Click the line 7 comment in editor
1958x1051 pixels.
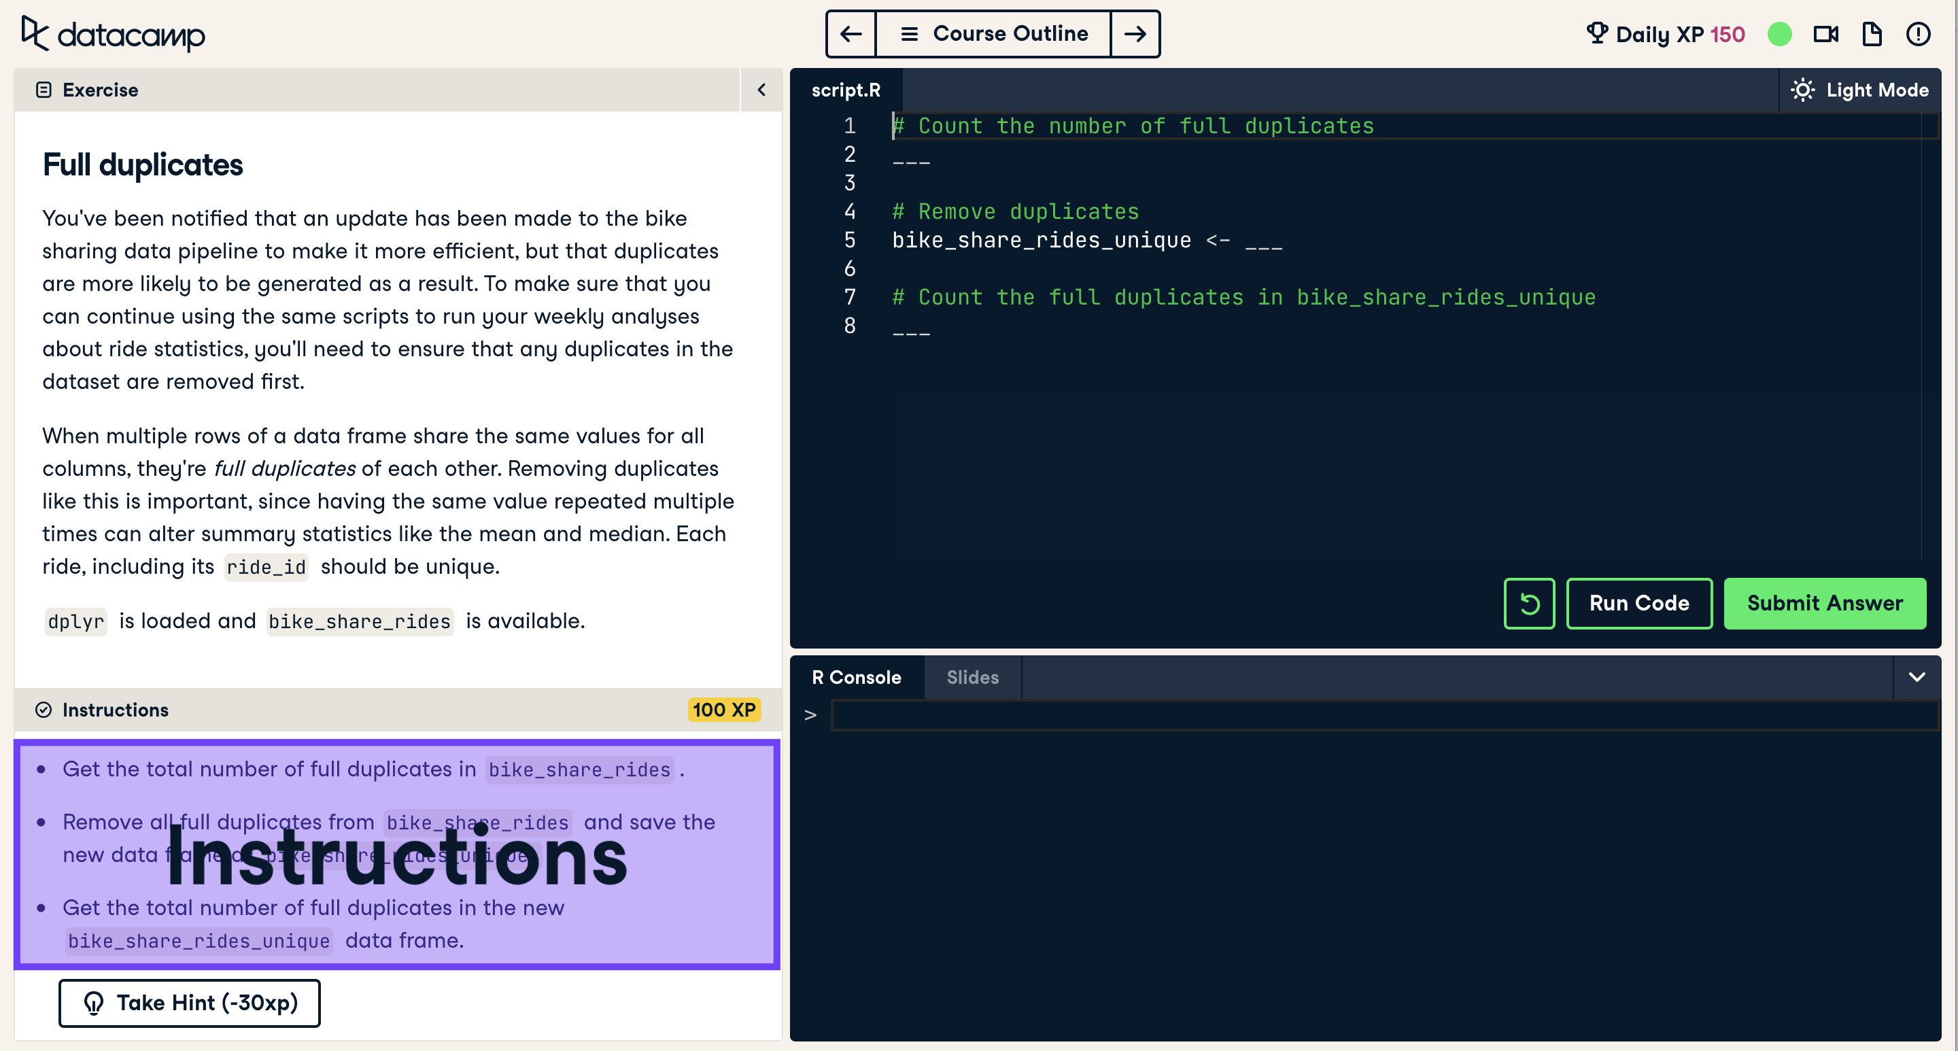[1243, 298]
